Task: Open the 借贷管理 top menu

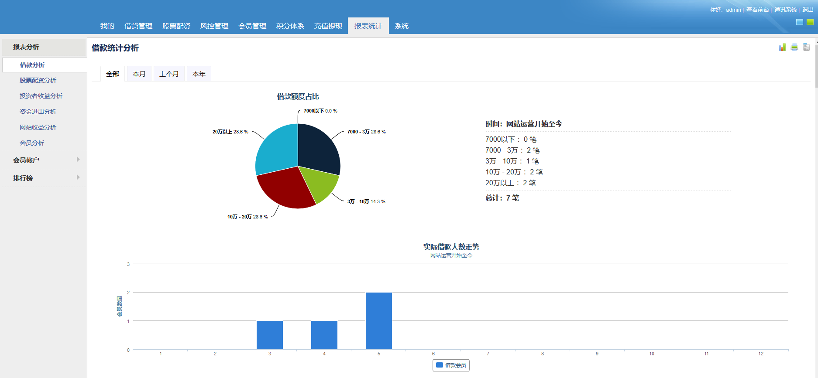Action: [138, 26]
